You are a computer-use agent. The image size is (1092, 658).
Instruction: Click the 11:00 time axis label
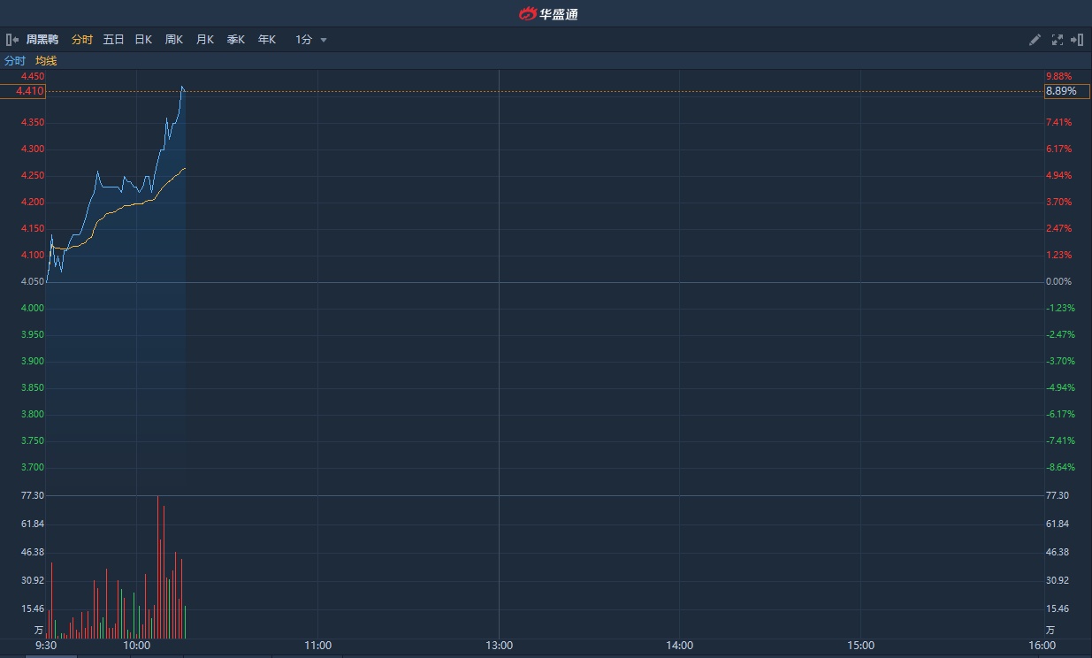317,646
